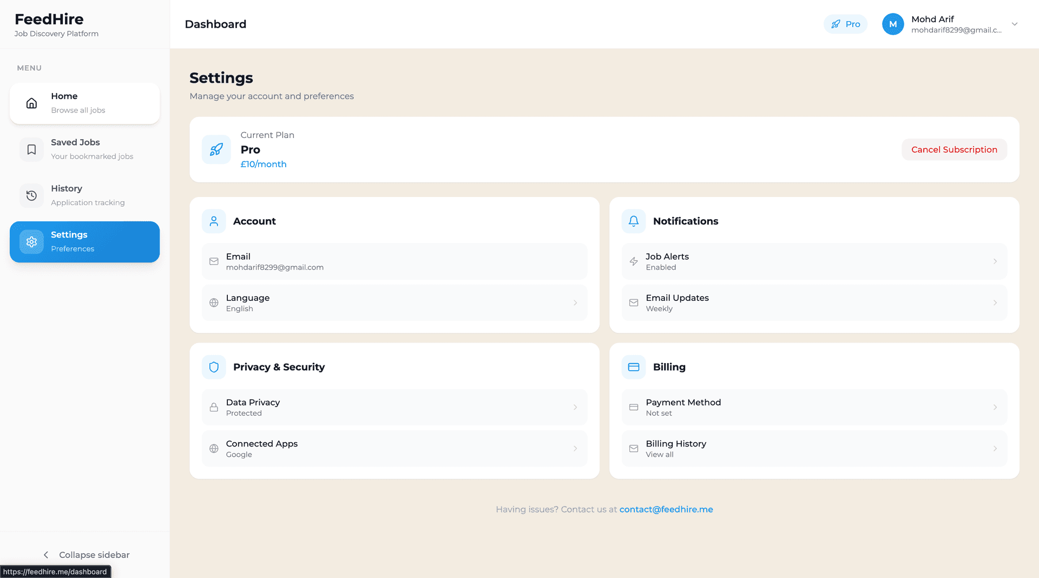This screenshot has height=578, width=1039.
Task: Select the Settings gear icon
Action: click(x=31, y=241)
